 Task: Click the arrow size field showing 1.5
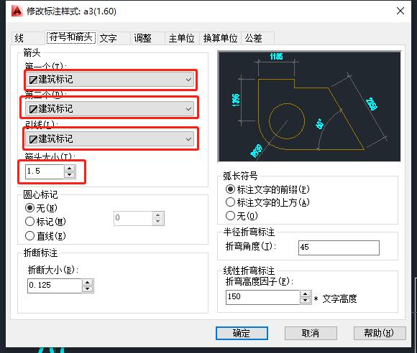tap(45, 171)
